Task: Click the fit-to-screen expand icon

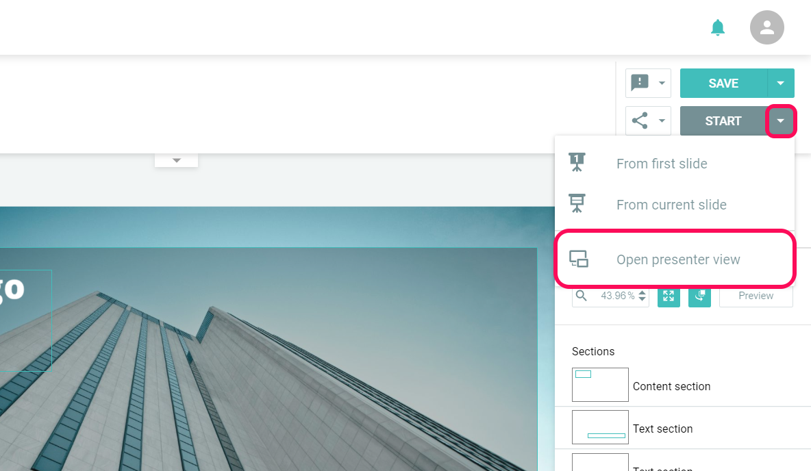Action: point(669,296)
